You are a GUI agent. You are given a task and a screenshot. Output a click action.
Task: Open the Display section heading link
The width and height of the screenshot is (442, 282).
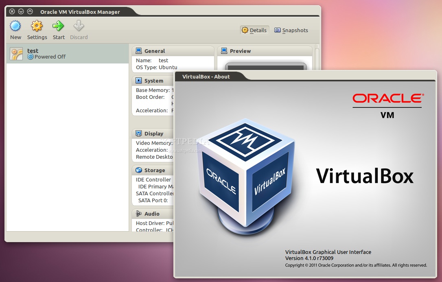(153, 133)
